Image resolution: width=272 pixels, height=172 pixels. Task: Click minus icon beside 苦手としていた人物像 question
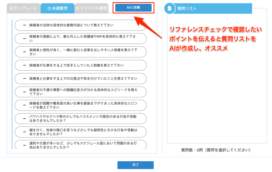point(24,65)
